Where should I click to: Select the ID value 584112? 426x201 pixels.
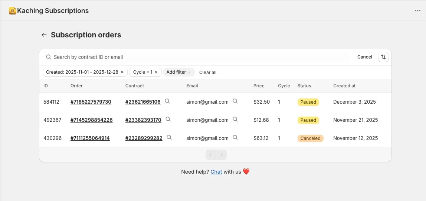tap(51, 102)
